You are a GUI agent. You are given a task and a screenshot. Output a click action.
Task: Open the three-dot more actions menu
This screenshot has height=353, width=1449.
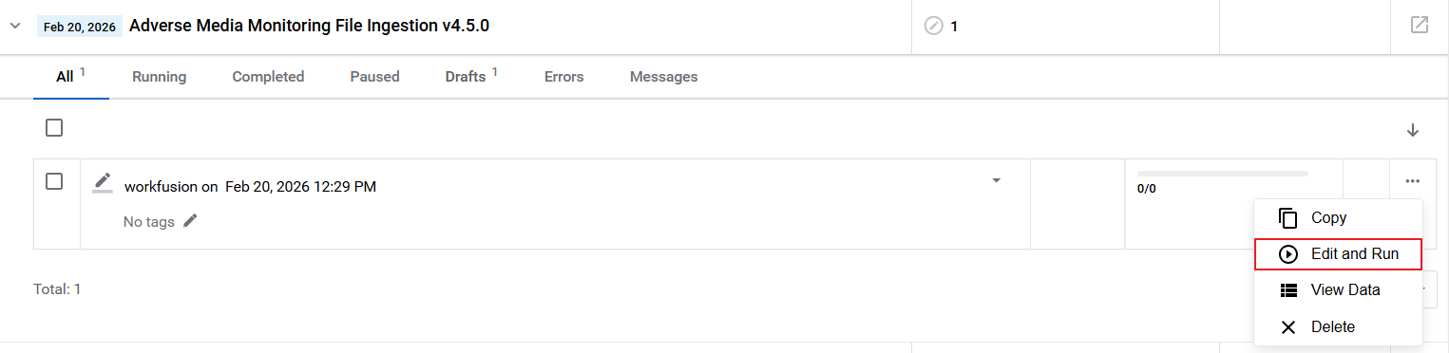point(1413,181)
